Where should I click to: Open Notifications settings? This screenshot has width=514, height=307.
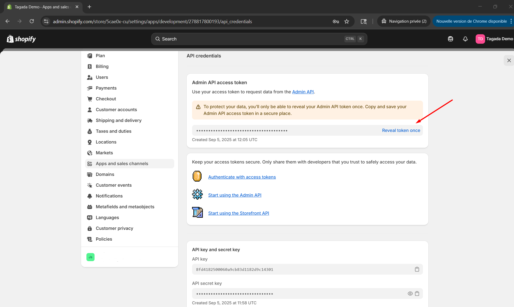(130, 196)
